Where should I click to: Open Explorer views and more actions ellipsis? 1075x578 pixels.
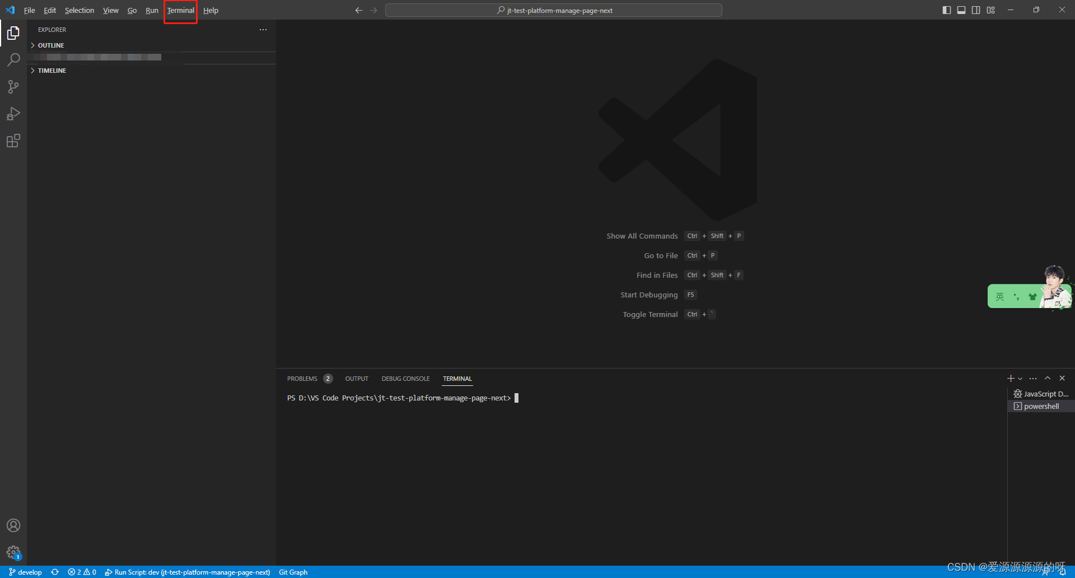[263, 30]
